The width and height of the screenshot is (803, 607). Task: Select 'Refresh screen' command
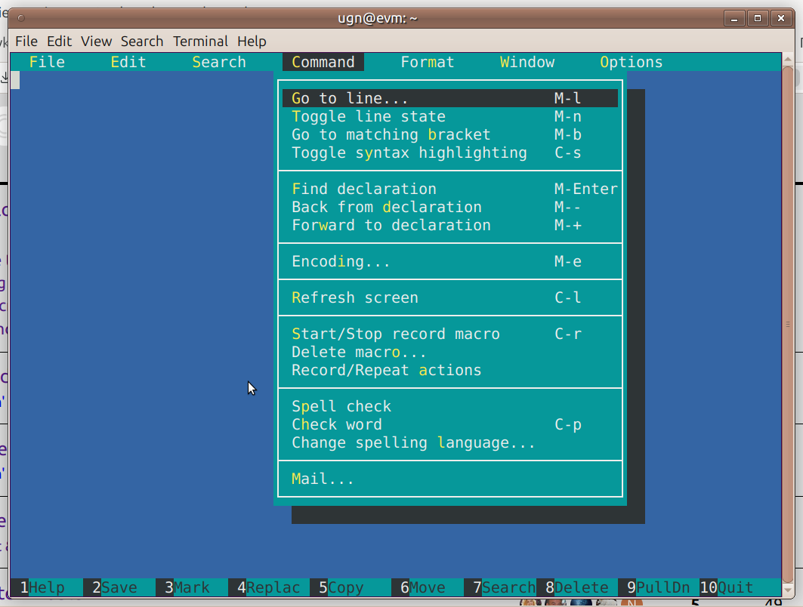coord(355,298)
